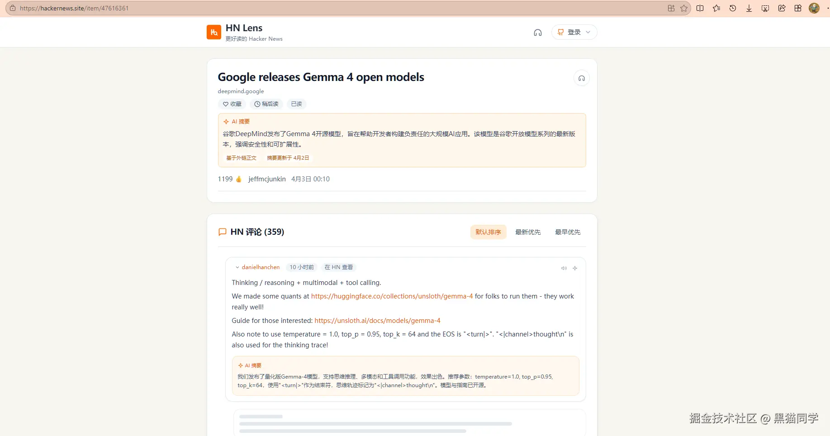Viewport: 830px width, 436px height.
Task: Click the browser share icon
Action: 782,8
